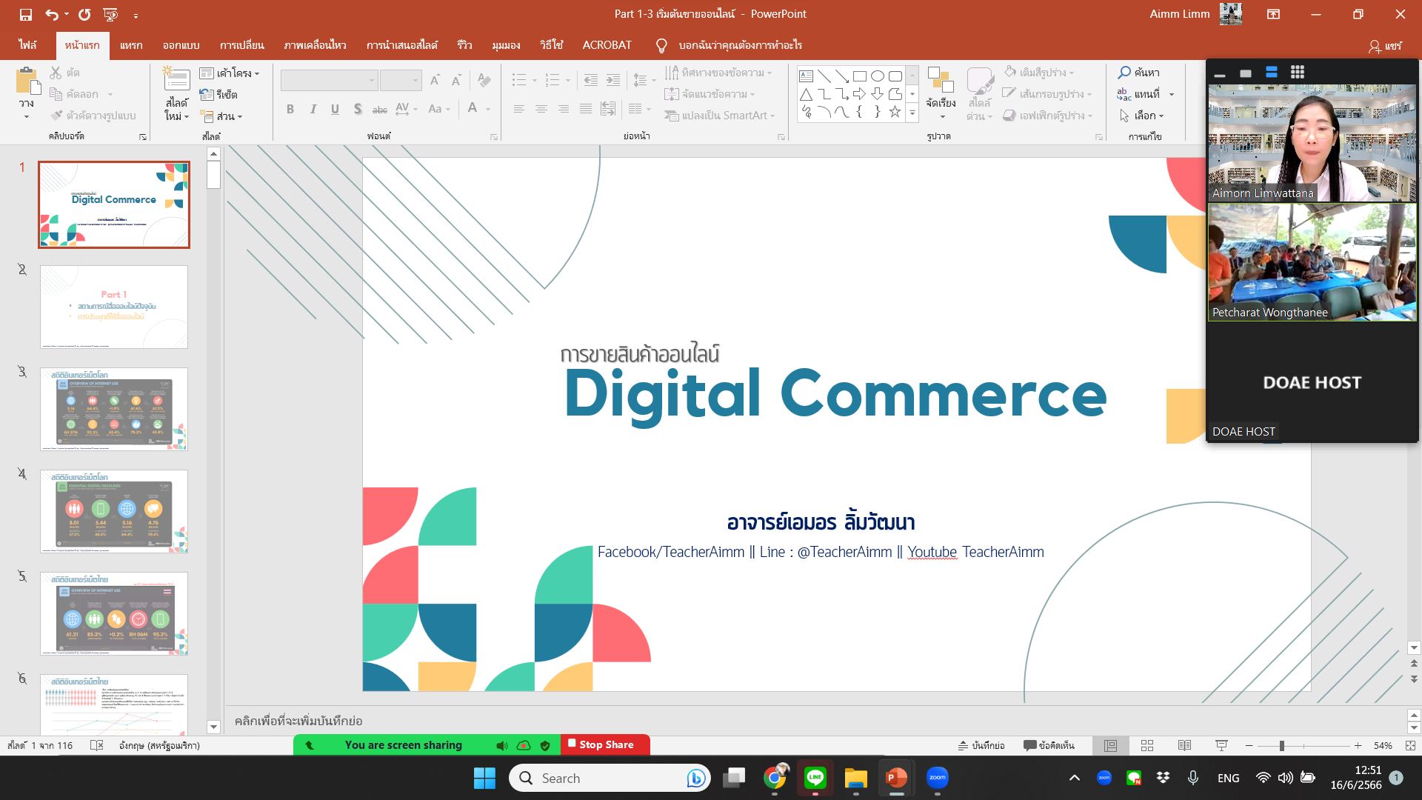Viewport: 1422px width, 800px height.
Task: Click the Start From Beginning slideshow icon
Action: click(110, 14)
